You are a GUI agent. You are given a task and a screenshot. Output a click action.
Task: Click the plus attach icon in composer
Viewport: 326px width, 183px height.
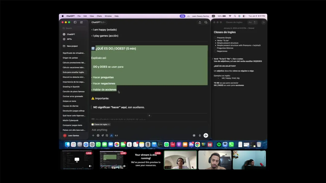(x=93, y=135)
